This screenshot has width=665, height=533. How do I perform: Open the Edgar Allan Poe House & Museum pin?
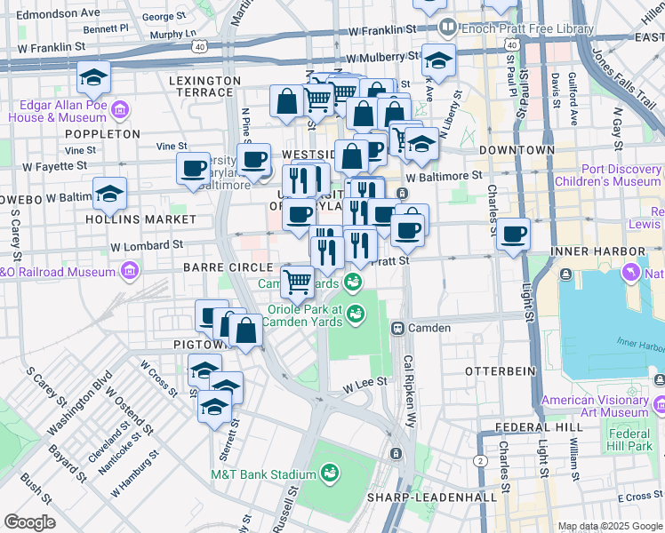120,110
